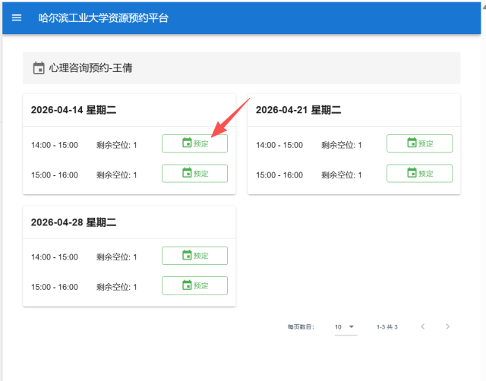Book 15:00 - 16:00 slot on 2026-04-14
The width and height of the screenshot is (486, 381).
[x=194, y=173]
